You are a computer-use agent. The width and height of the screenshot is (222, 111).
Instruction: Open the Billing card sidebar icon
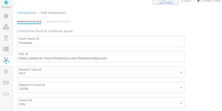coord(6,83)
